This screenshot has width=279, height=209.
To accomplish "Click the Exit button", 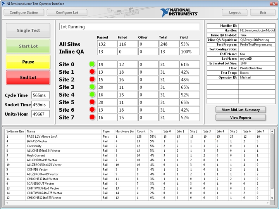I will tap(263, 12).
